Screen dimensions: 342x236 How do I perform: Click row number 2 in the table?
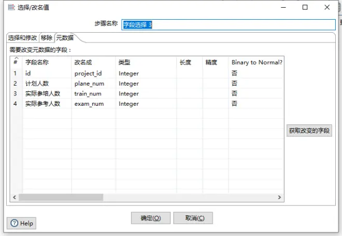(x=15, y=84)
